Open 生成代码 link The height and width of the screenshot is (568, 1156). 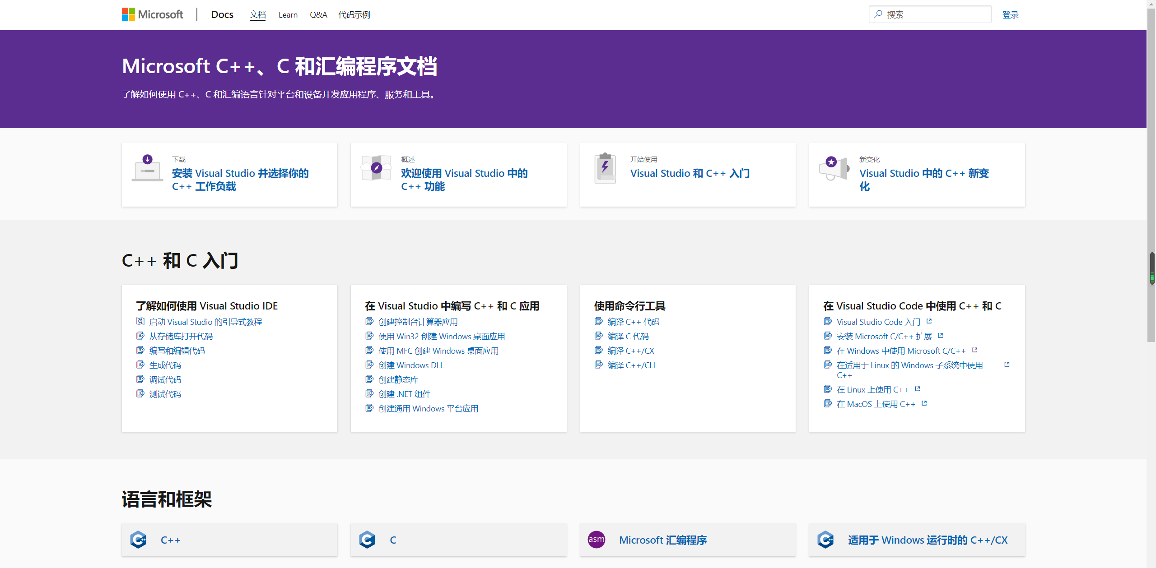coord(165,365)
